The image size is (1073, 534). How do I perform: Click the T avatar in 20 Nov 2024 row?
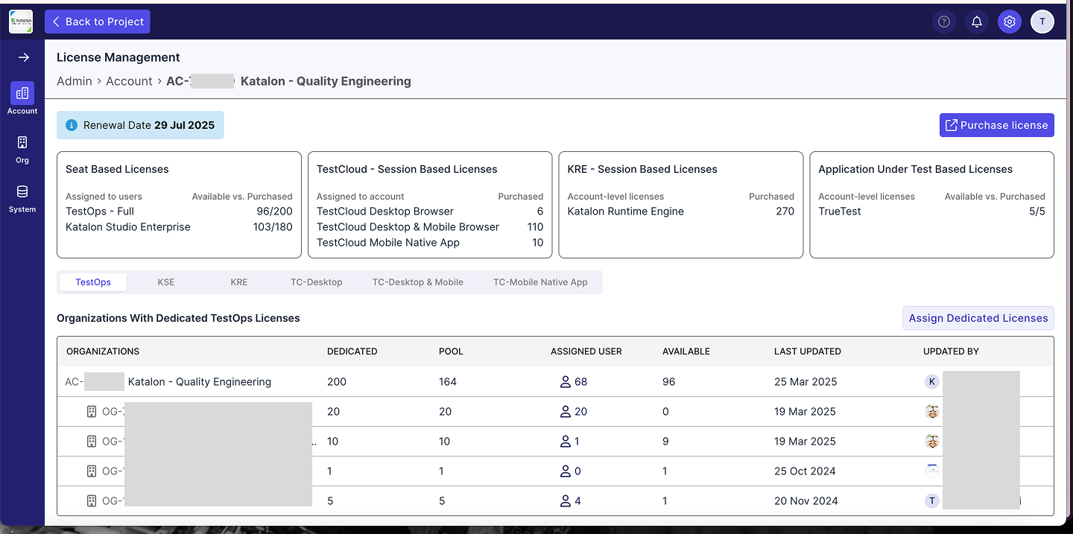tap(931, 501)
